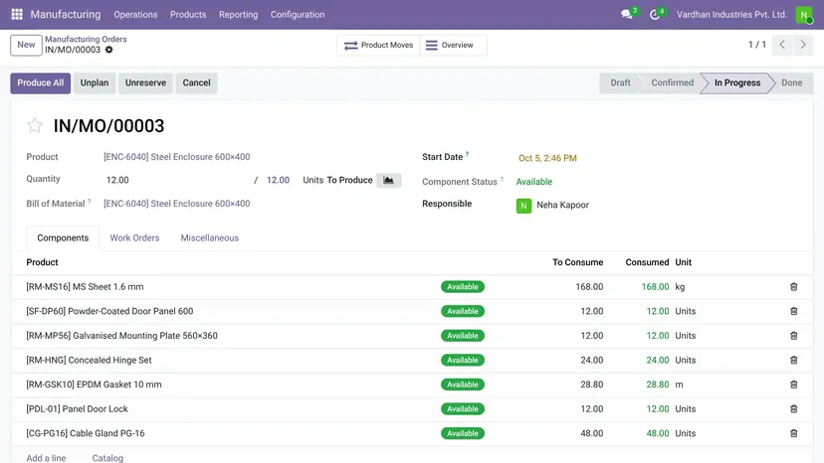Viewport: 824px width, 463px height.
Task: Open the discuss messages icon
Action: pyautogui.click(x=626, y=14)
